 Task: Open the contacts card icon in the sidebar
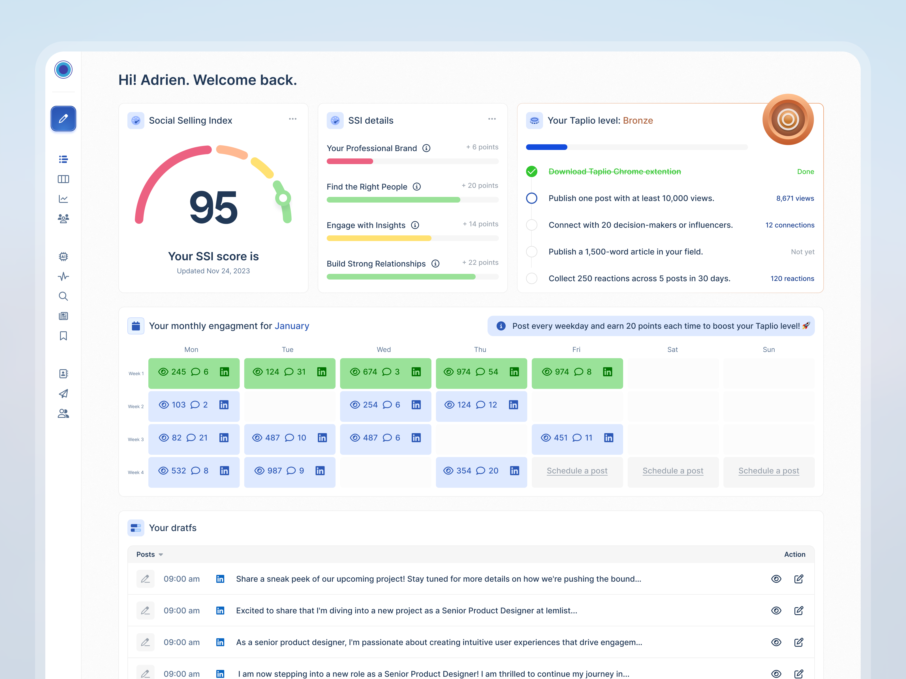coord(63,373)
